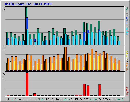The width and height of the screenshot is (130, 102).
Task: Click the day 18 axis label
Action: pos(72,99)
